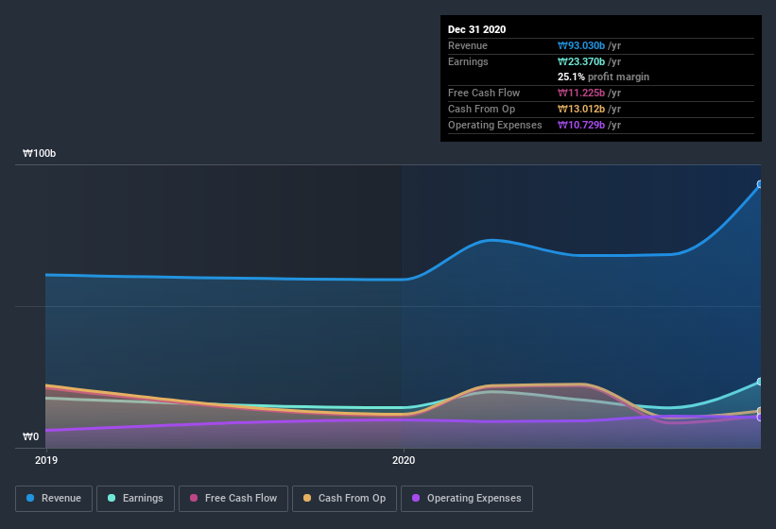This screenshot has height=529, width=776.
Task: Toggle the Earnings series legend button
Action: [135, 499]
